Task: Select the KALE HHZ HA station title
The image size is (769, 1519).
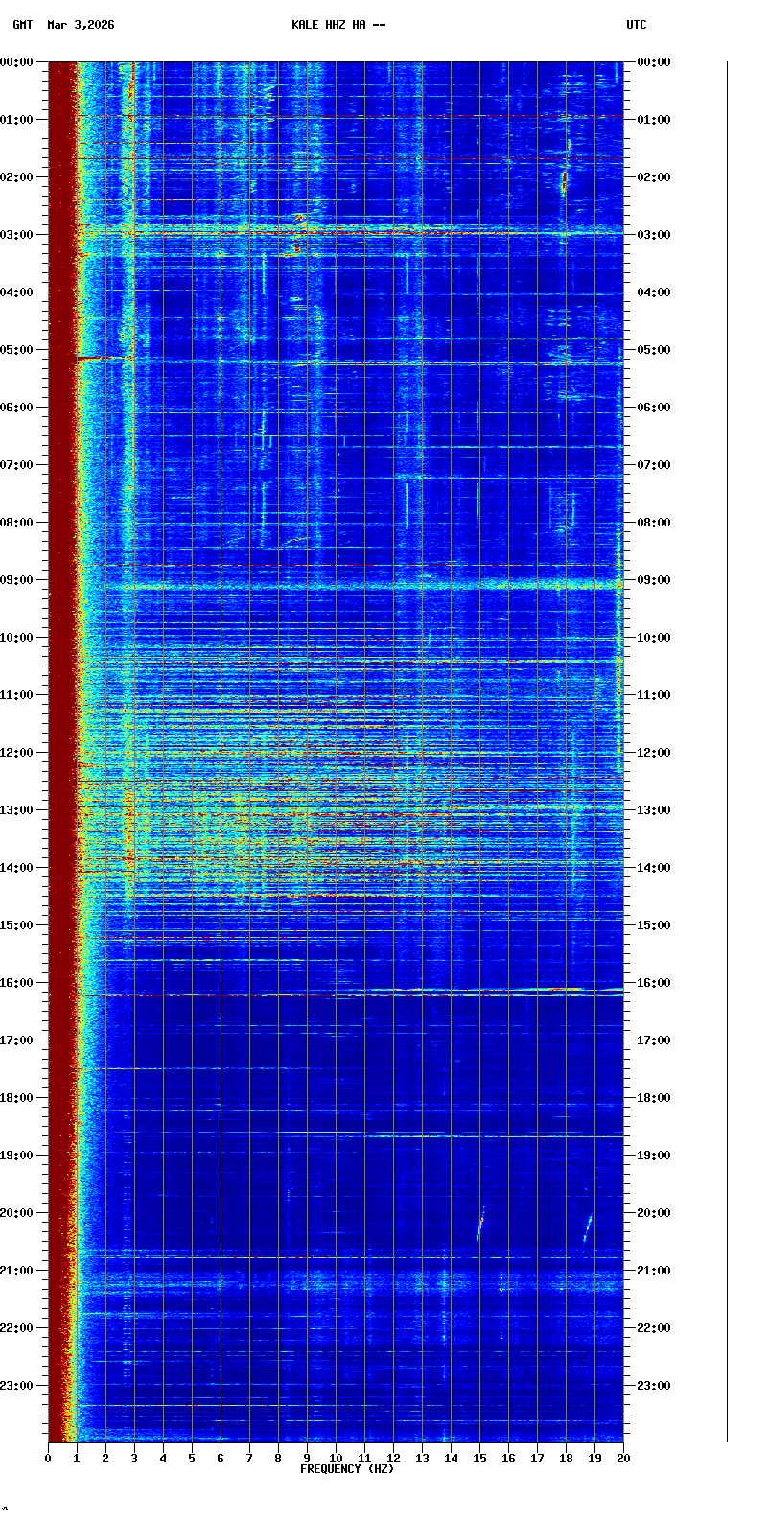Action: click(x=338, y=25)
